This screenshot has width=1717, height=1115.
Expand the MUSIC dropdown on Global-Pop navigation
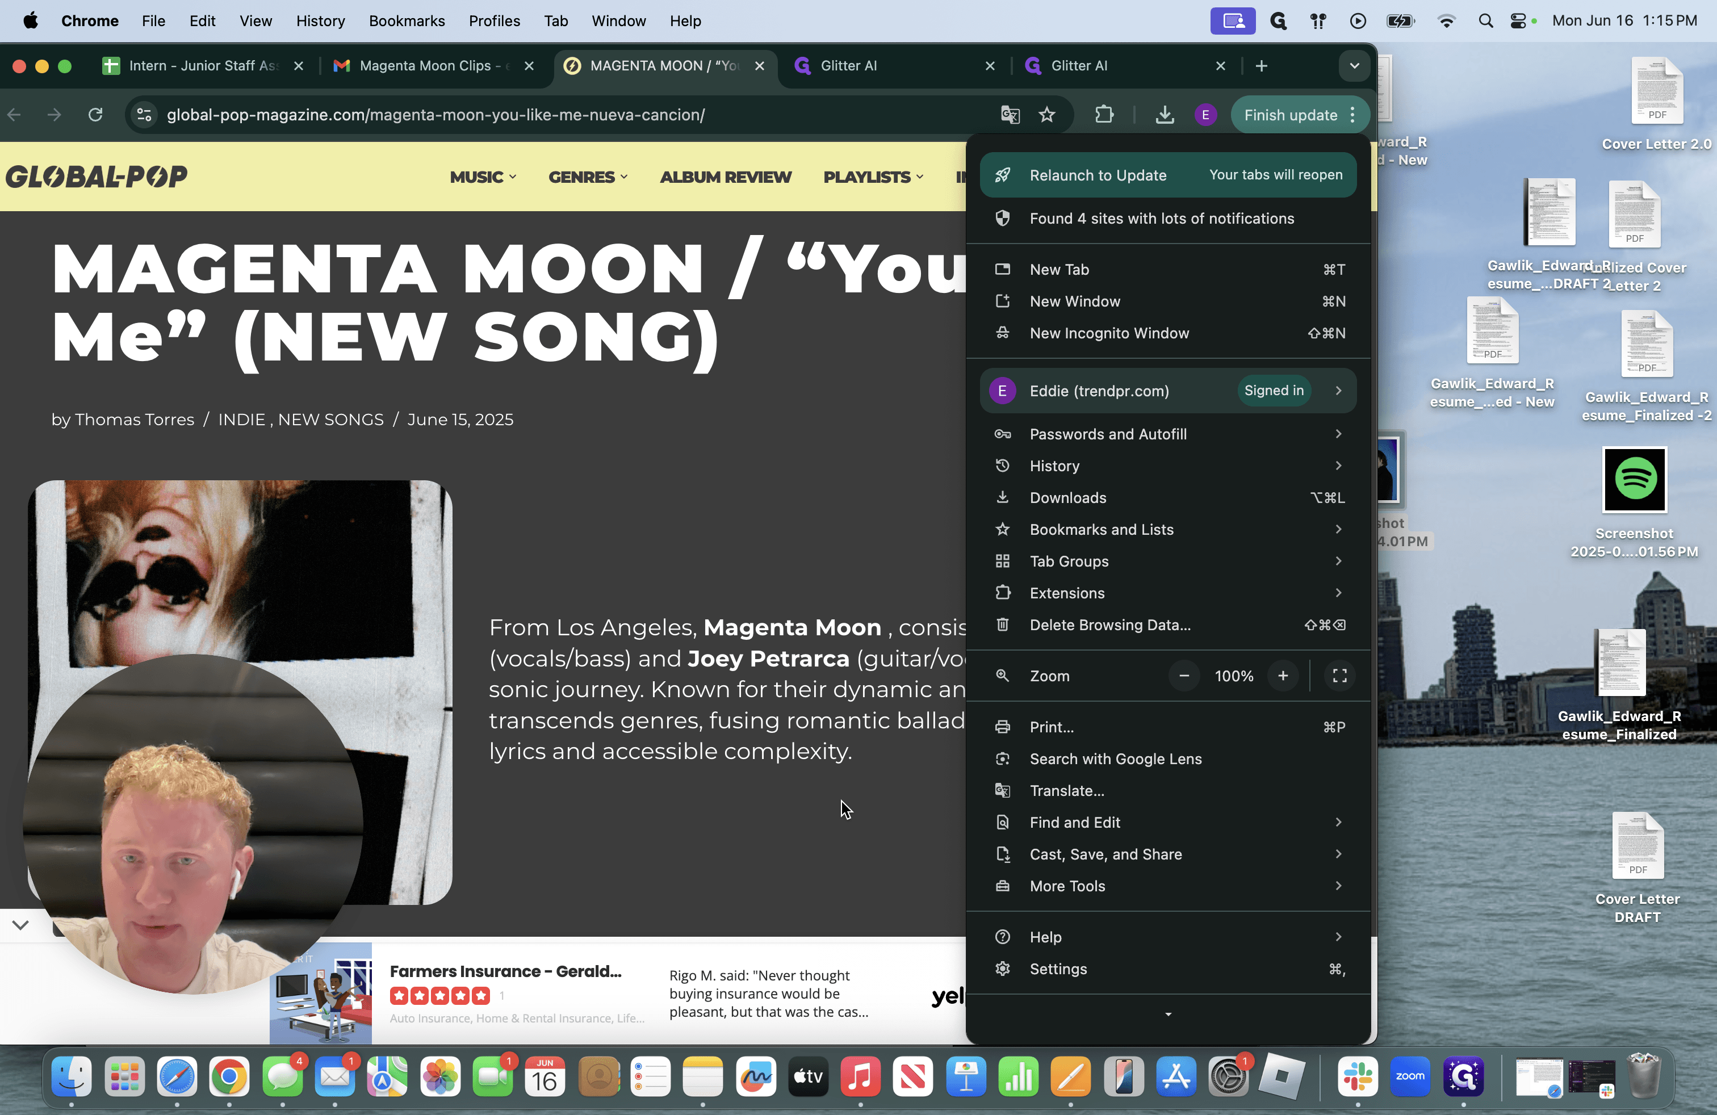pos(483,177)
